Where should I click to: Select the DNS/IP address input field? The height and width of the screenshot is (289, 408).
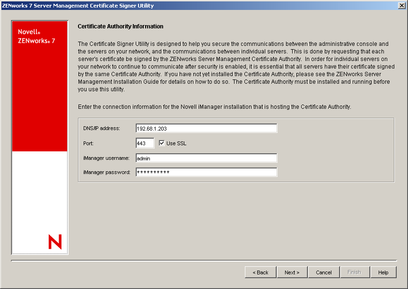(x=206, y=128)
